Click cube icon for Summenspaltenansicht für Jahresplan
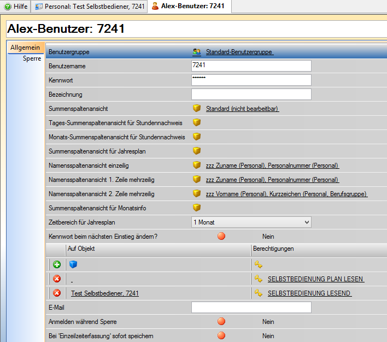The image size is (387, 342). coord(197,151)
